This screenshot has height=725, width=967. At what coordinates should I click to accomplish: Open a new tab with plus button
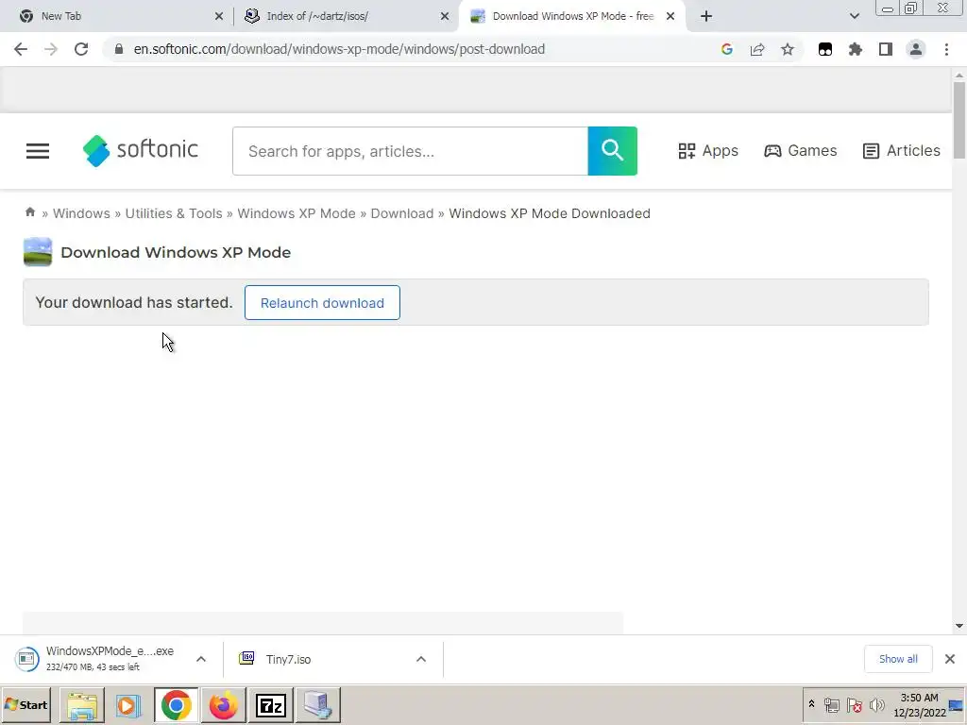pos(706,16)
